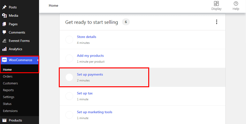Open Settings in the WooCommerce submenu
The width and height of the screenshot is (246, 124).
click(x=9, y=97)
